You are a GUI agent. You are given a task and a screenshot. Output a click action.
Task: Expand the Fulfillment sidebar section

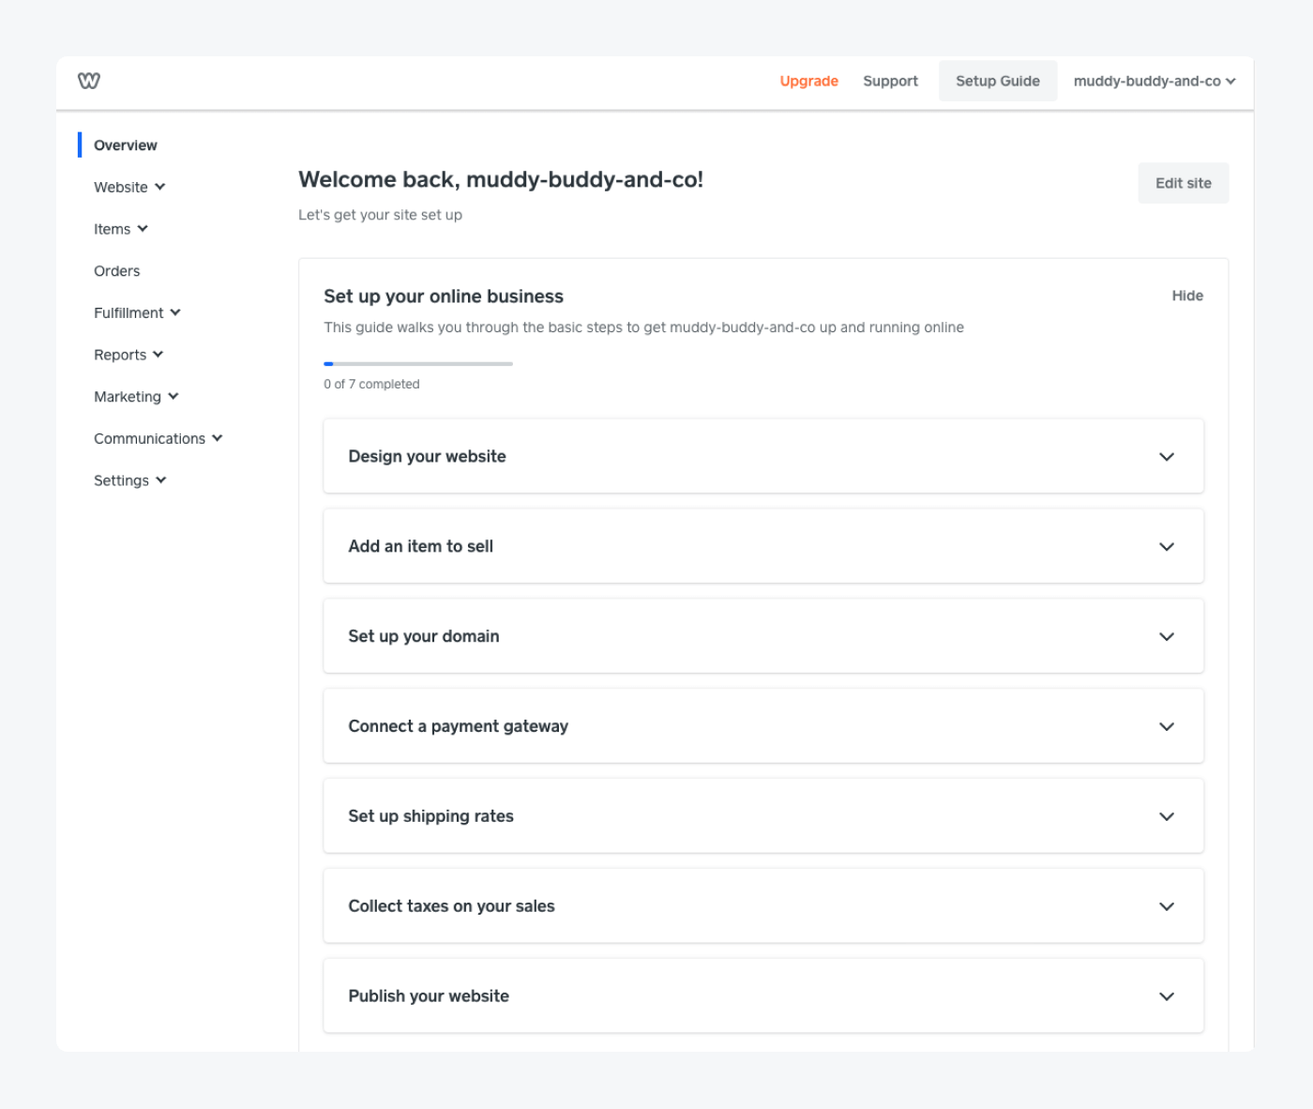137,312
